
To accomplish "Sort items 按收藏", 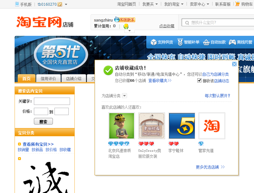I will (65, 150).
